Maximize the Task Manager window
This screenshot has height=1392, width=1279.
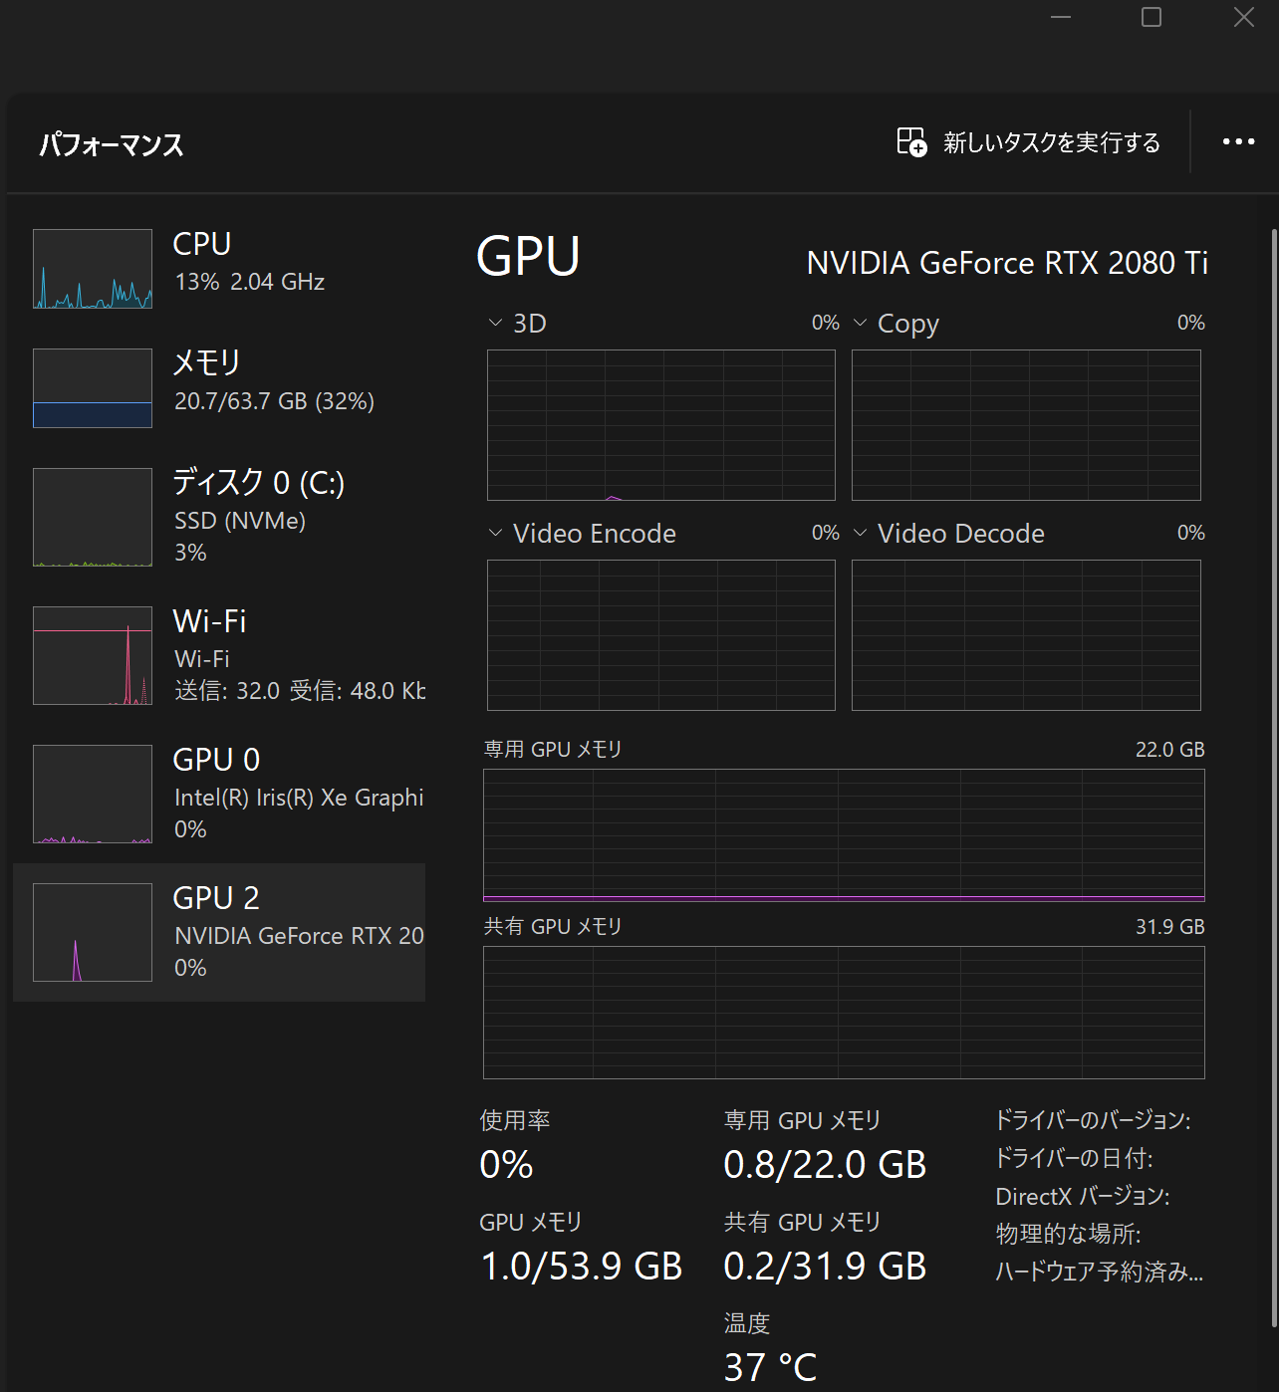click(x=1151, y=17)
